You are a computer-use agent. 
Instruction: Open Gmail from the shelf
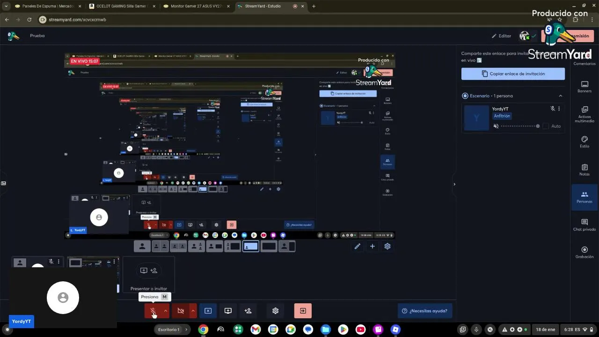tap(256, 330)
